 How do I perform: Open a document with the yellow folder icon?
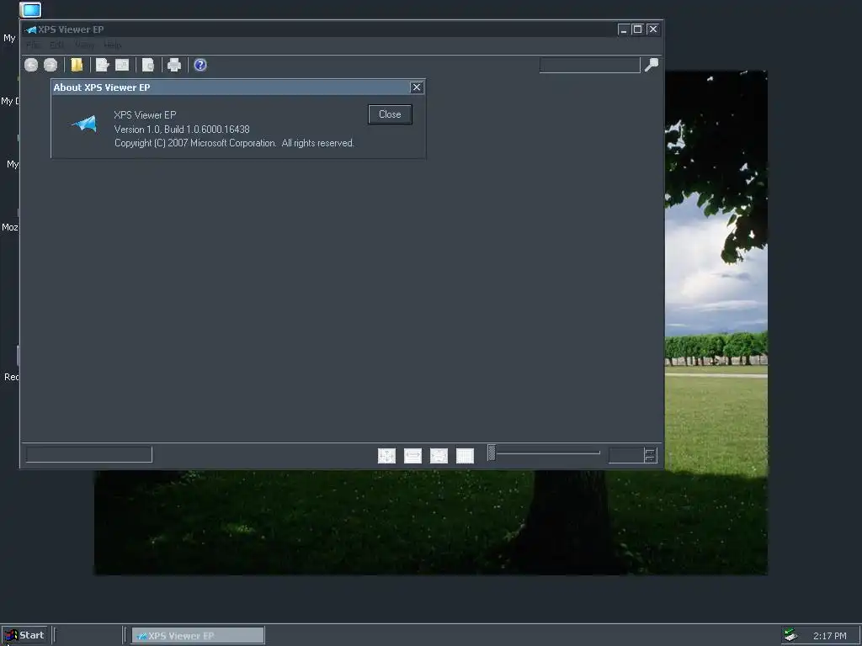(77, 65)
